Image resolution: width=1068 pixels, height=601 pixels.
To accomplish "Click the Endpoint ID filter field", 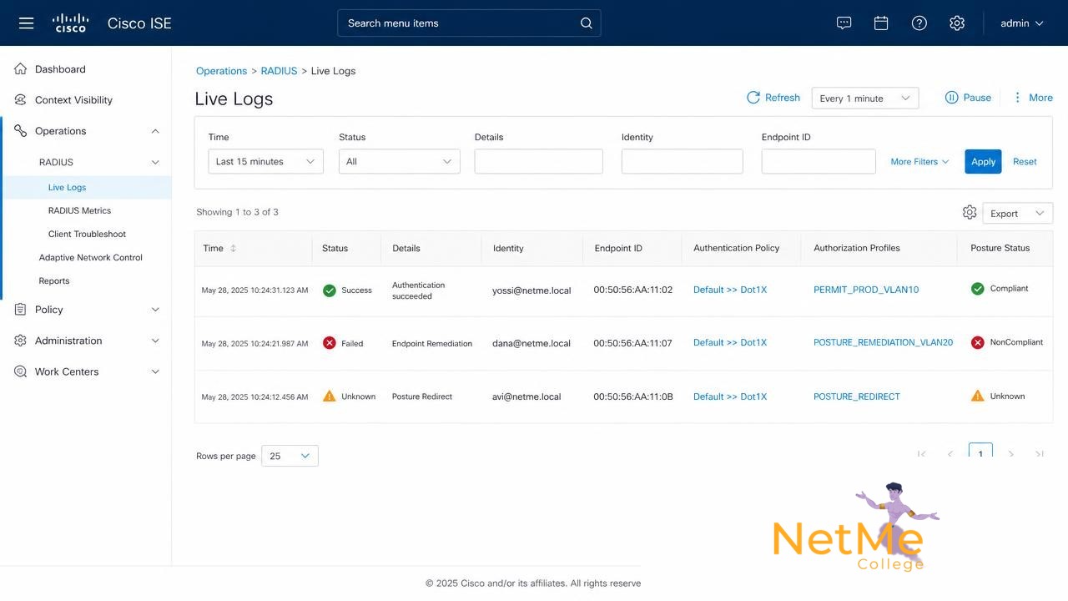I will point(819,162).
